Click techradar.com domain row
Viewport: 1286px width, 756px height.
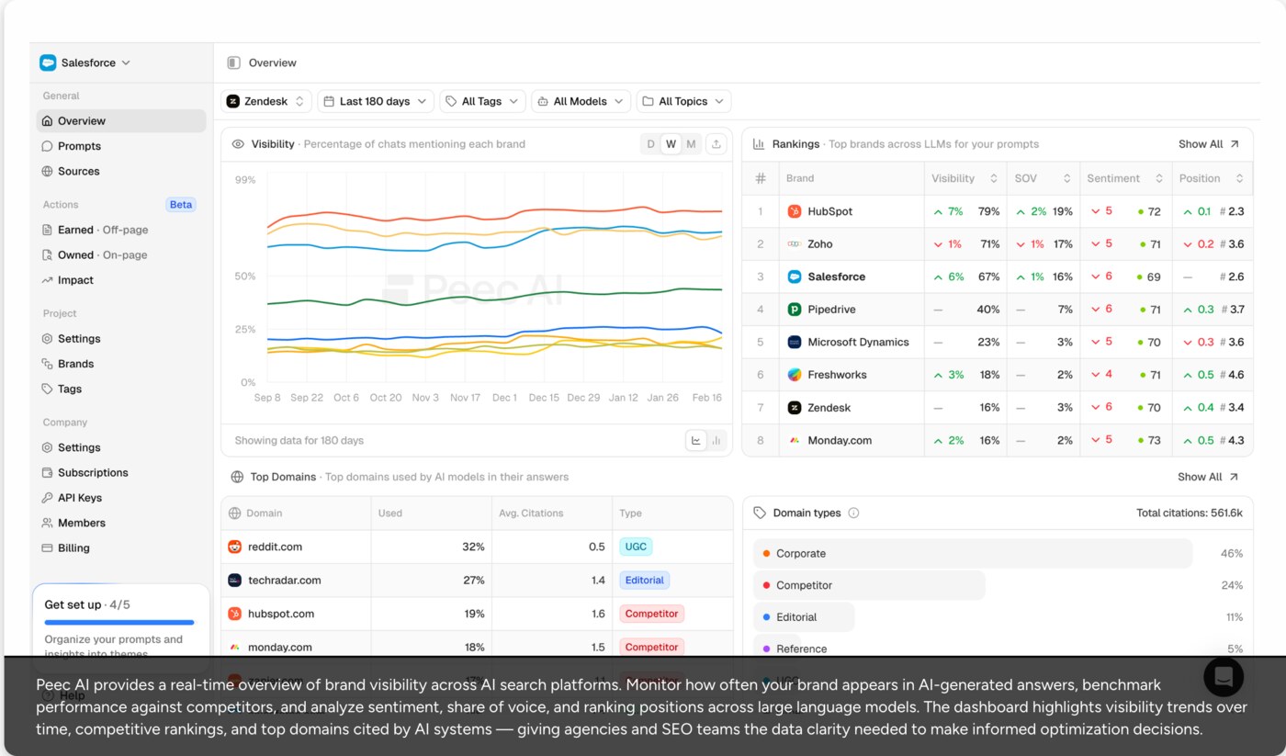[478, 581]
